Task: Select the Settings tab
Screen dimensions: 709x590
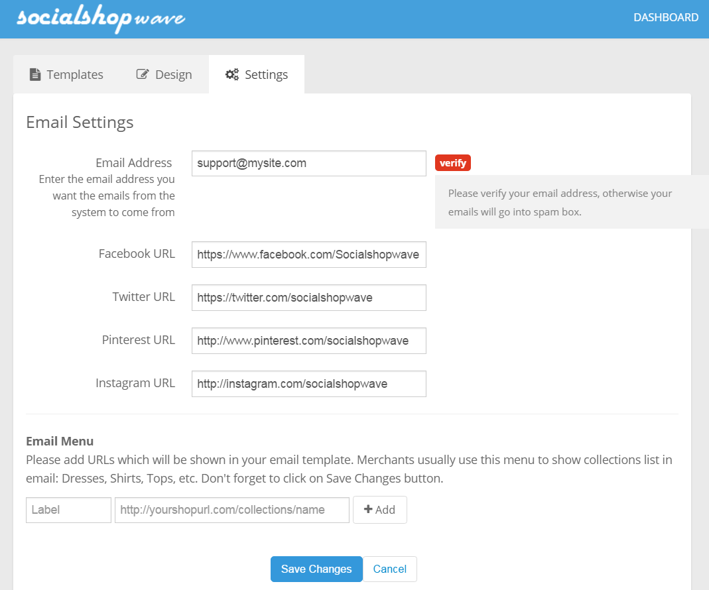Action: pos(257,75)
